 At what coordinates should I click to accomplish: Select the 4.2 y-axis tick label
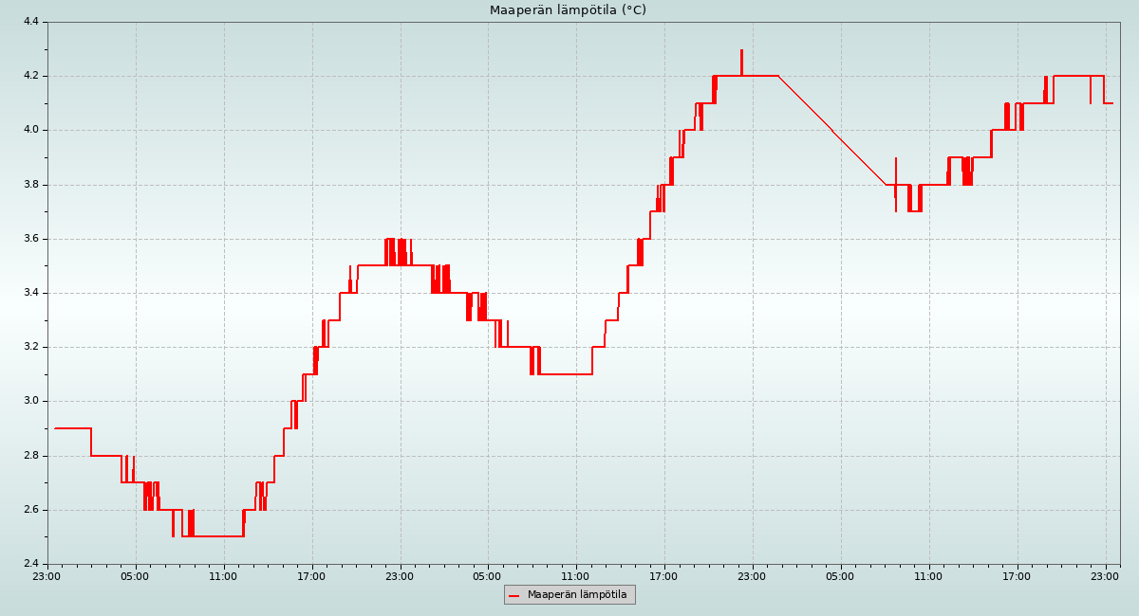[x=29, y=76]
